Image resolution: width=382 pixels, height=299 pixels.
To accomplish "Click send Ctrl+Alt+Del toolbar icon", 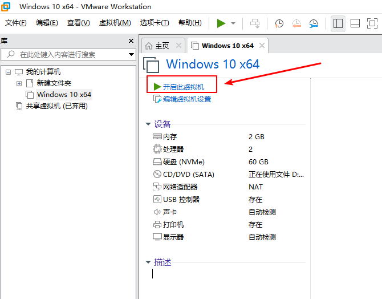I will [x=255, y=23].
